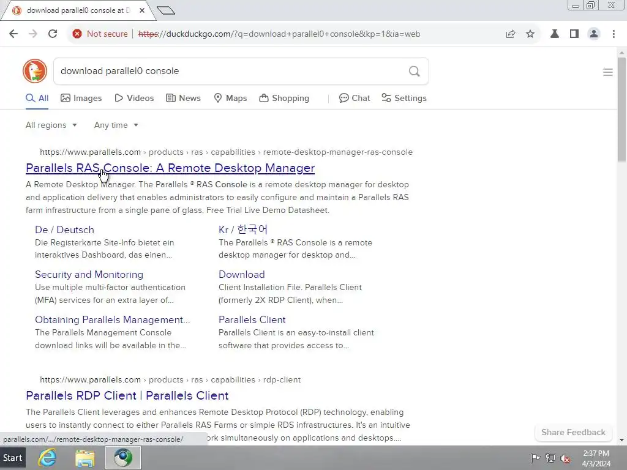Screen dimensions: 627x470
Task: Expand the All regions dropdown
Action: [51, 125]
